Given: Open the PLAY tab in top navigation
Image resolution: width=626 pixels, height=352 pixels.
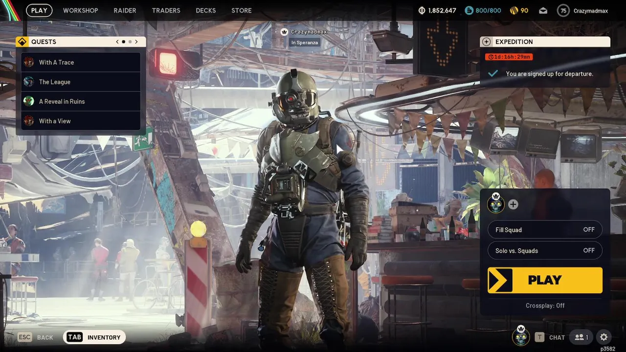Looking at the screenshot, I should tap(39, 10).
